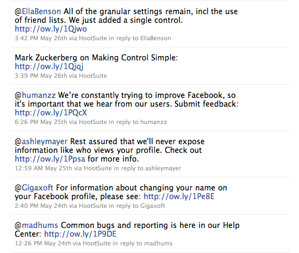
Task: Click HootSuite in the humanzz reply tweet
Action: click(93, 122)
